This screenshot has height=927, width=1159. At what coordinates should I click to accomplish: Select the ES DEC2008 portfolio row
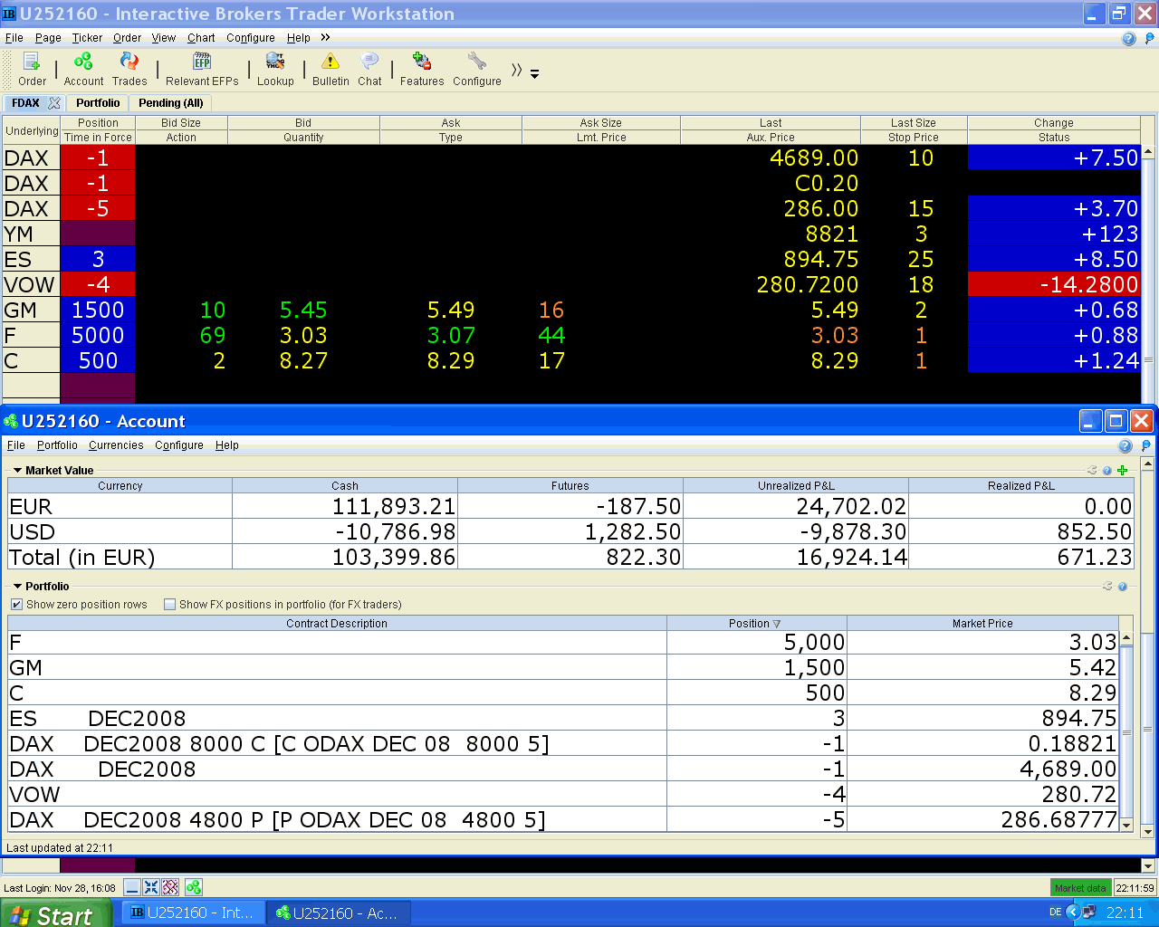click(563, 719)
